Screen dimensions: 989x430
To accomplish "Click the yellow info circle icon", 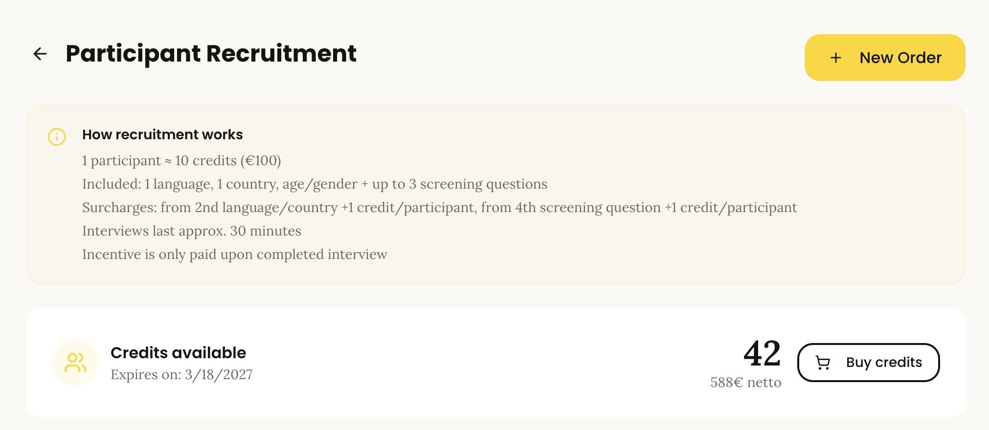I will point(57,137).
